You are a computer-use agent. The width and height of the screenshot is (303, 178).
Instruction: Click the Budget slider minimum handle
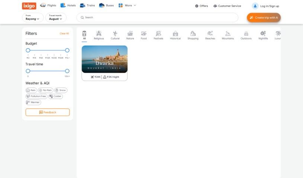click(28, 50)
